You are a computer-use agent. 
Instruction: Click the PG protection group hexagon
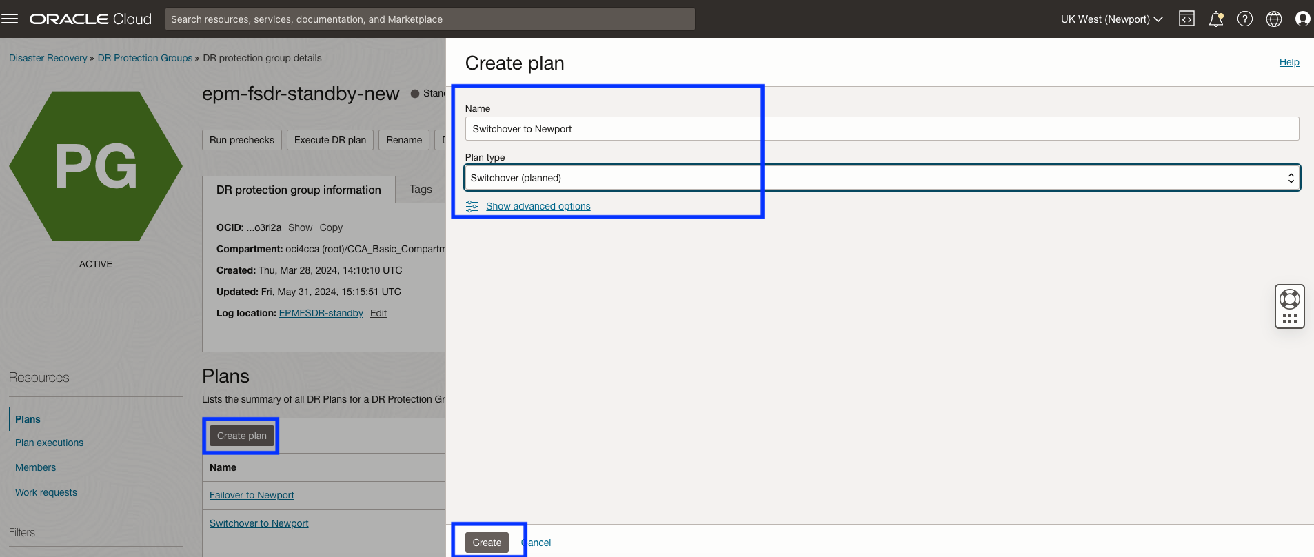coord(96,166)
